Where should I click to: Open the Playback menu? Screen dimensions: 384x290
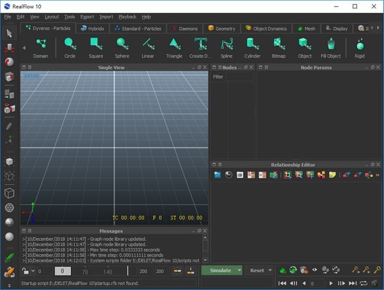127,17
